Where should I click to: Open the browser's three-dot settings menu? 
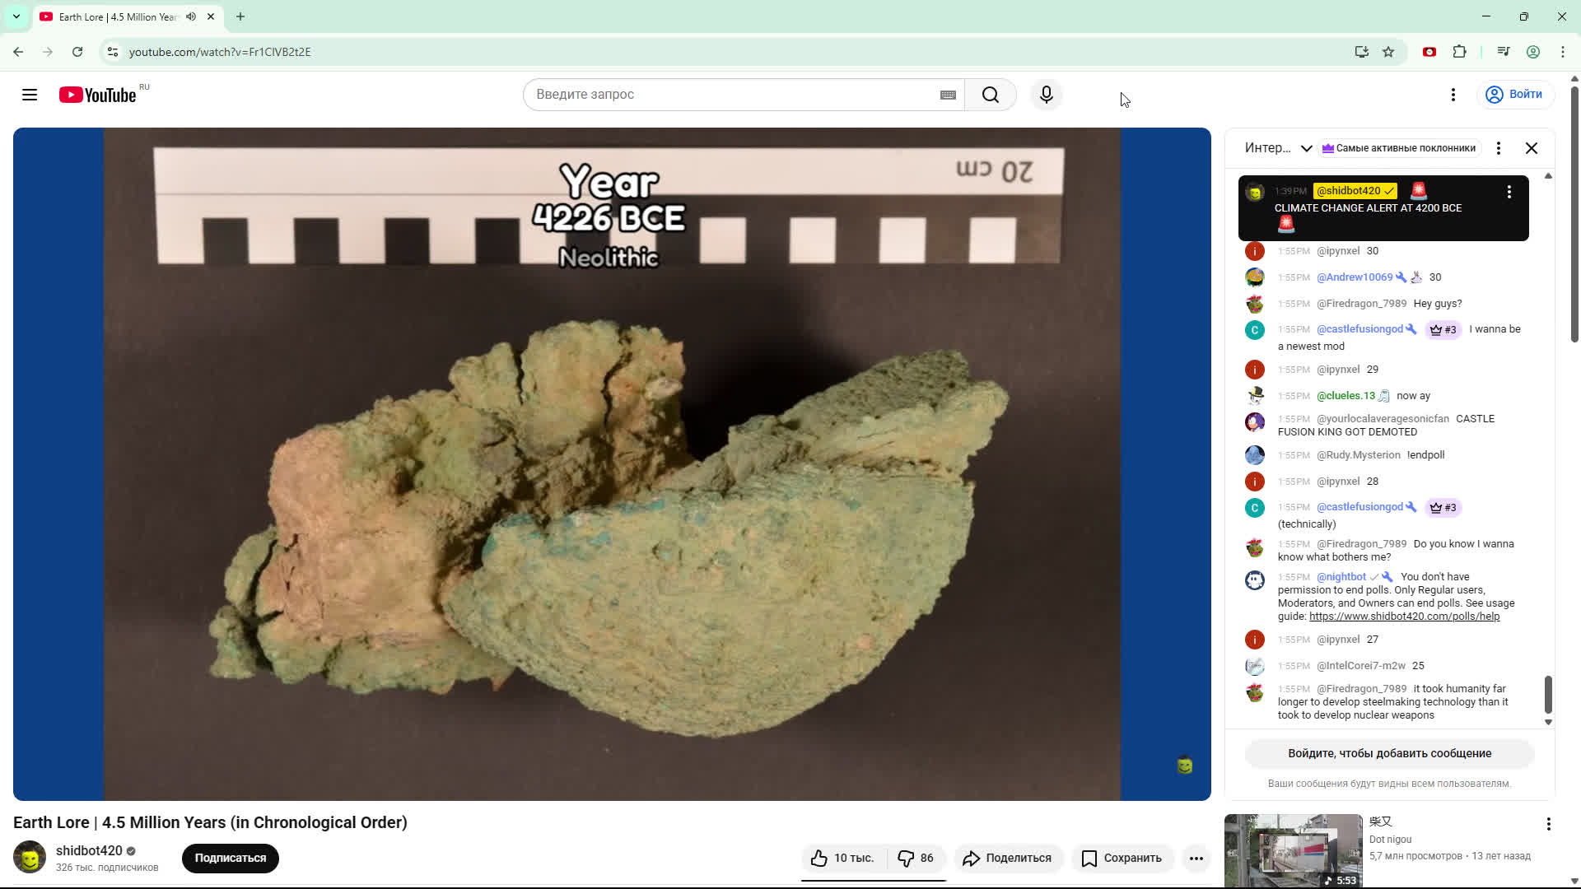(x=1563, y=52)
